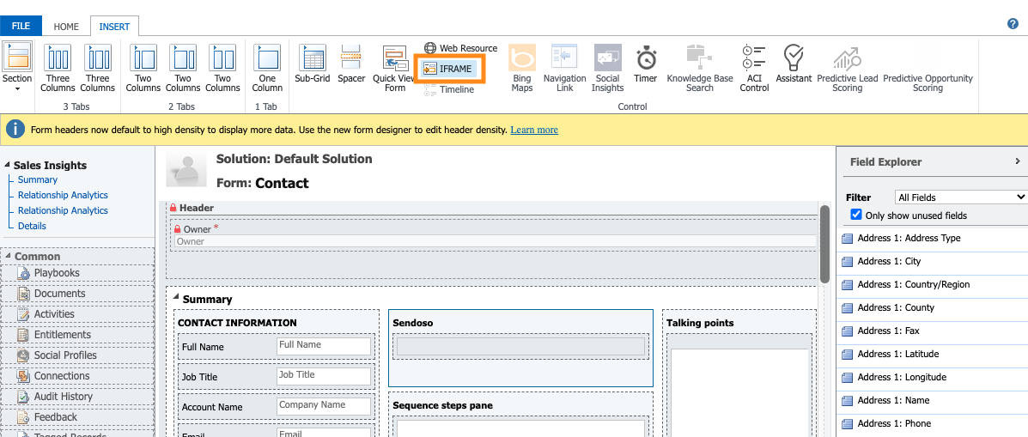Insert a Timer control
The height and width of the screenshot is (437, 1028).
tap(646, 64)
